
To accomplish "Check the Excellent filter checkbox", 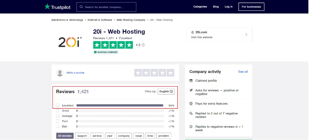I will pos(58,105).
